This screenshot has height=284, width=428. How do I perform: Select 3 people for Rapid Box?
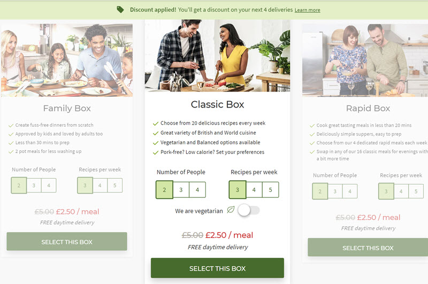coord(335,191)
